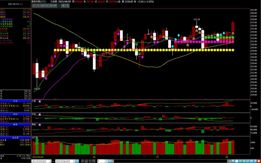Activate the weekly (週) chart button
This screenshot has height=163, width=261.
[x=63, y=6]
